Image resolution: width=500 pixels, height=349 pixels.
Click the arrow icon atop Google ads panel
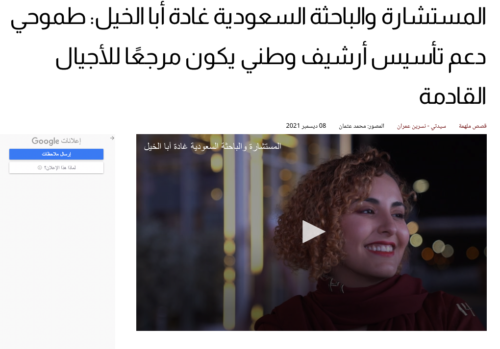click(x=112, y=138)
